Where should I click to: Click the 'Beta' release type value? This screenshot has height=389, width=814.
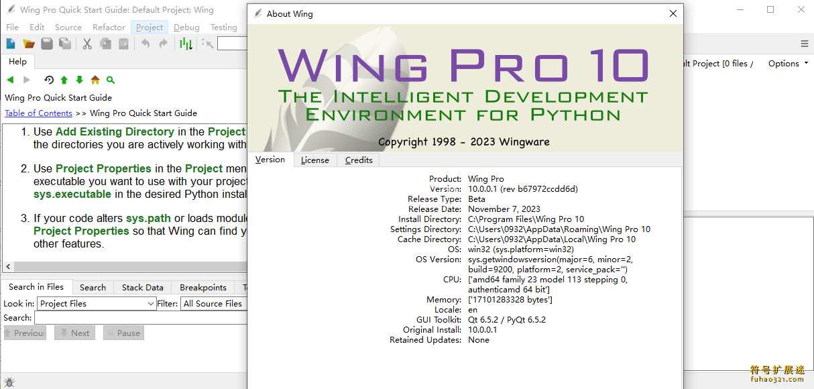[x=477, y=199]
